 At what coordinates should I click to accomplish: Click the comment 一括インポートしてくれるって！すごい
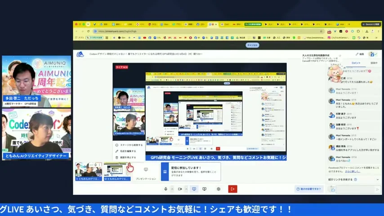pos(356,139)
